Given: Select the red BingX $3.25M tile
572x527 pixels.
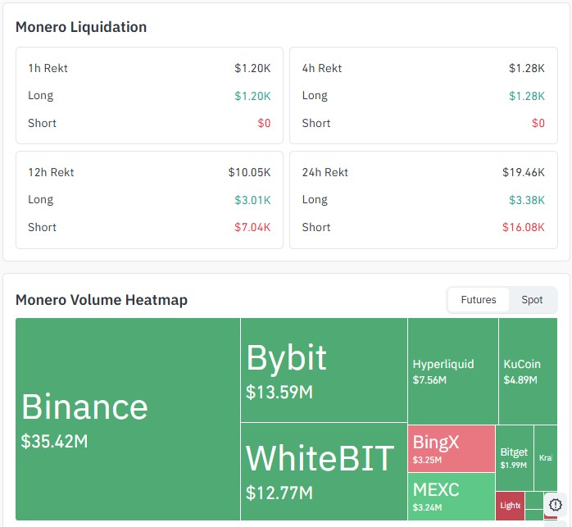Looking at the screenshot, I should 452,448.
